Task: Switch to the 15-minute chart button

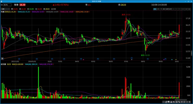Action: [183, 9]
